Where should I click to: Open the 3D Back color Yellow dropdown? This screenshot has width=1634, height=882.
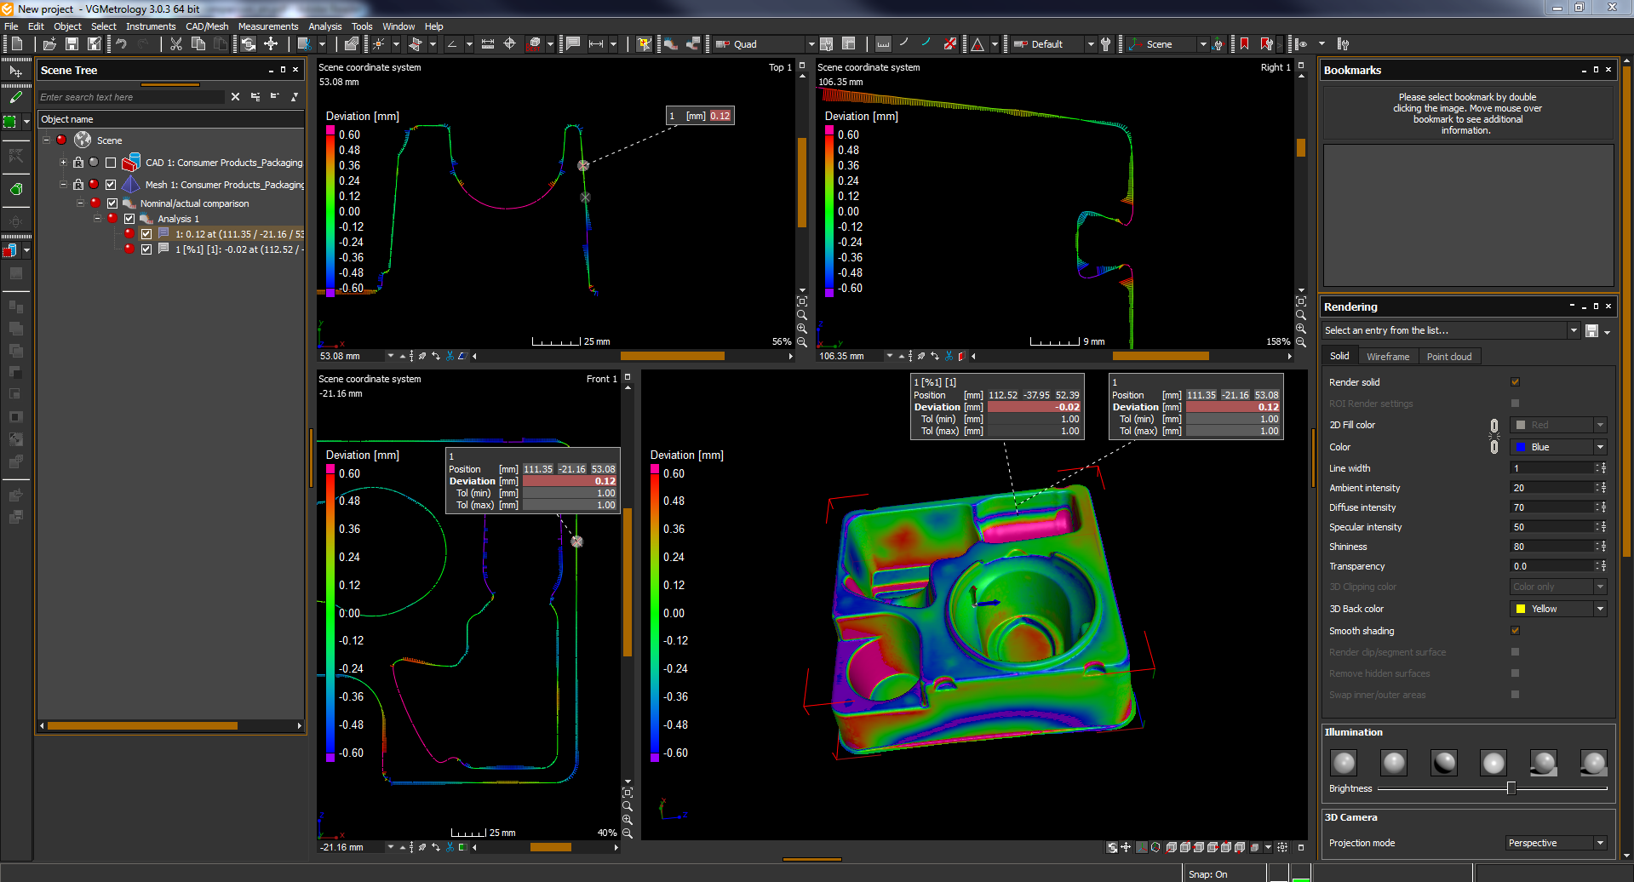coord(1558,609)
